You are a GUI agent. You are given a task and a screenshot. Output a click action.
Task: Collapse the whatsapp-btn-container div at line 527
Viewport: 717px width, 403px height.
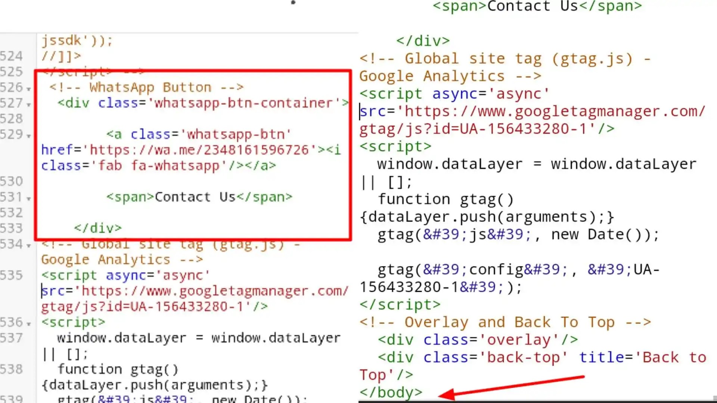click(29, 104)
